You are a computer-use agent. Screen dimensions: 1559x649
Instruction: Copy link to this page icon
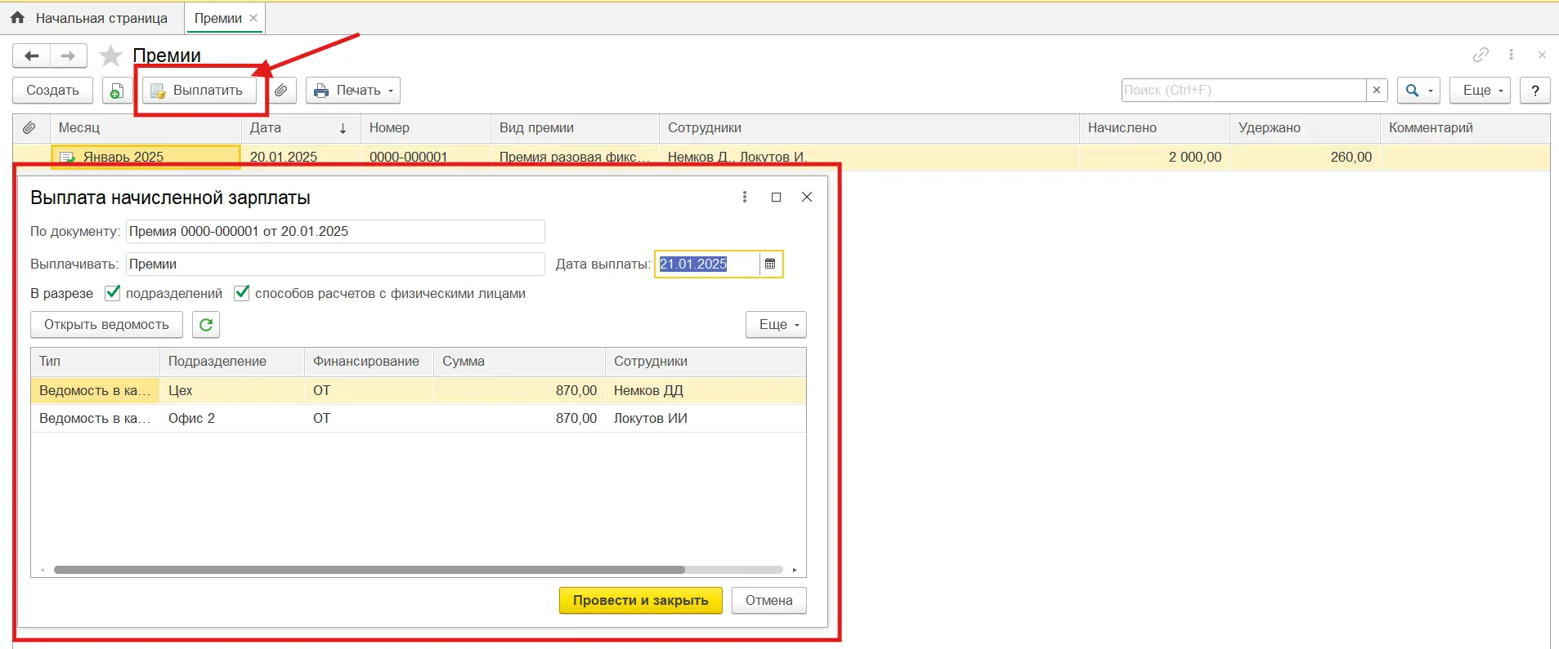point(1480,55)
